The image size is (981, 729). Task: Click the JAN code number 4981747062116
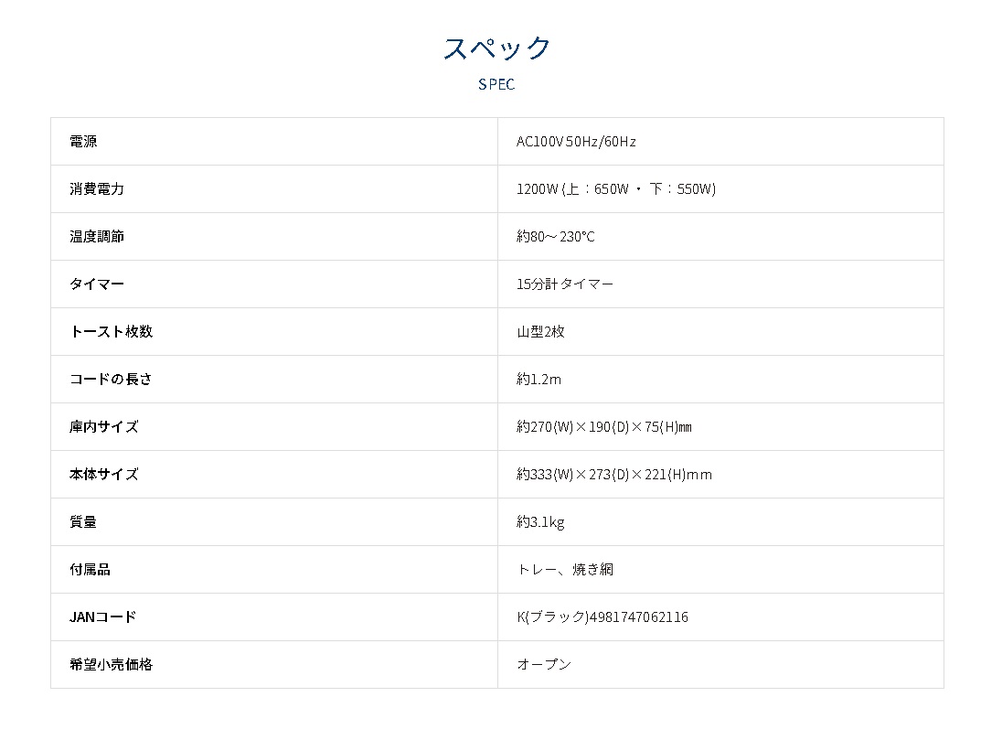tap(639, 617)
